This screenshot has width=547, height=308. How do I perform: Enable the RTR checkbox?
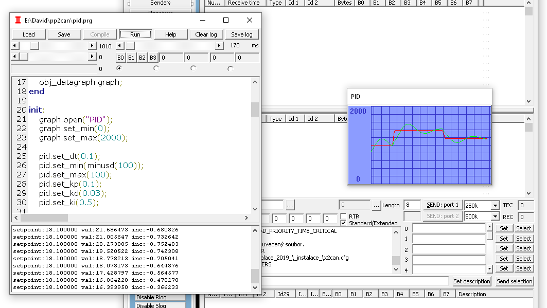tap(343, 216)
